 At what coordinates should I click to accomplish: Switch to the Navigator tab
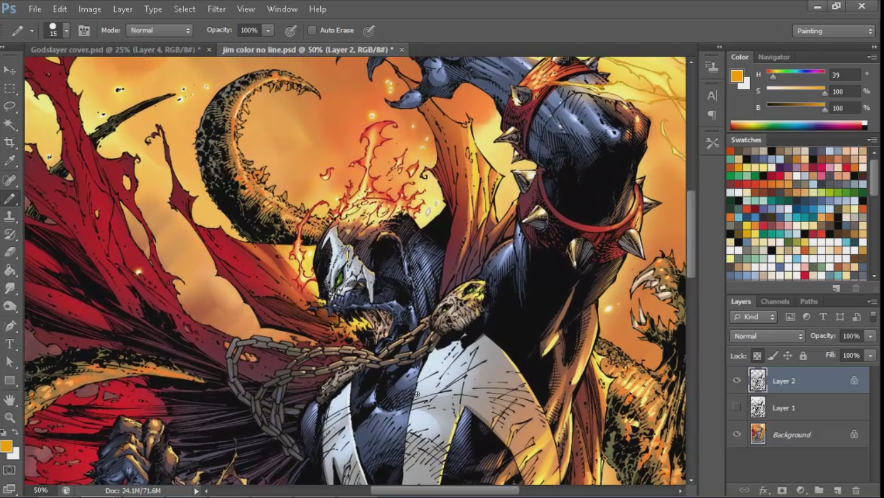pos(774,57)
